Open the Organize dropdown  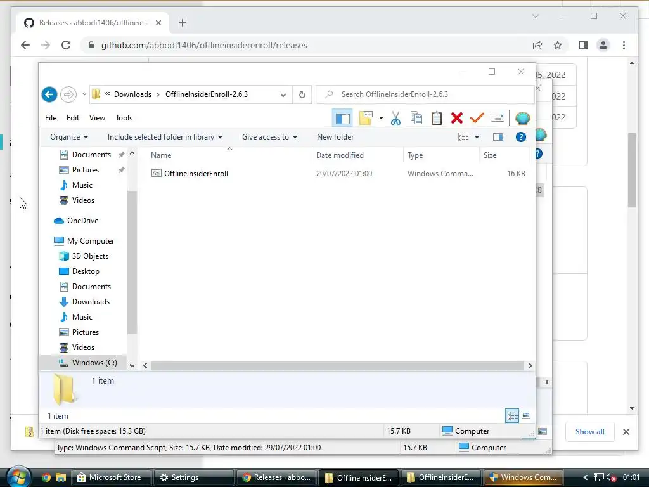69,137
